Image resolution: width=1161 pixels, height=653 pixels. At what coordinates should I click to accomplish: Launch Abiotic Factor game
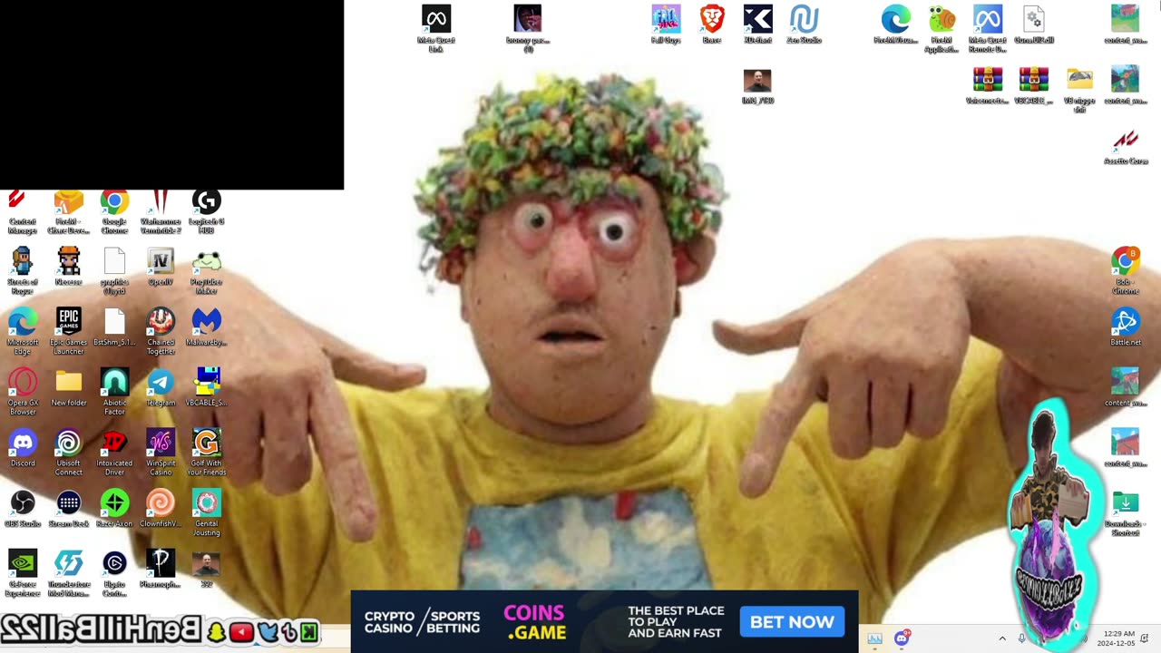(x=114, y=392)
